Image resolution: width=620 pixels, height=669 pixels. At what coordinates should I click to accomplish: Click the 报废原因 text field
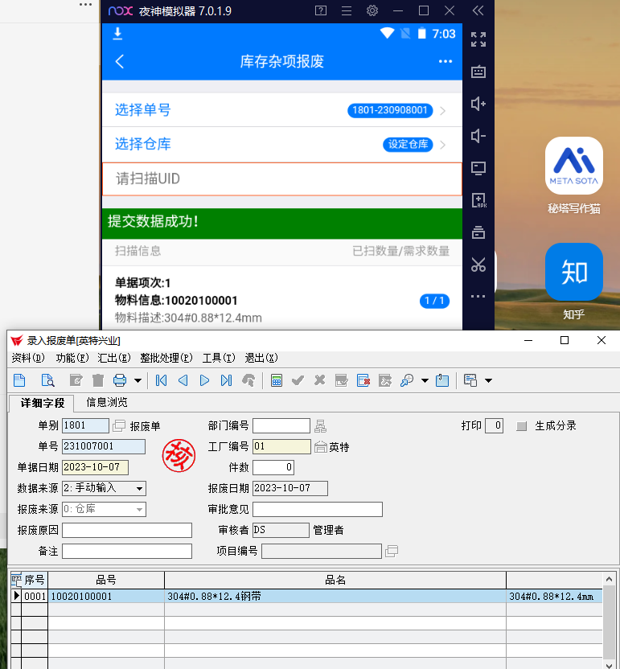click(127, 530)
